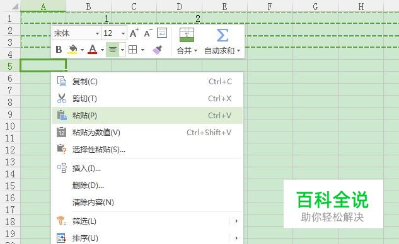Viewport: 399px width, 244px height.
Task: Apply red font color
Action: click(93, 49)
